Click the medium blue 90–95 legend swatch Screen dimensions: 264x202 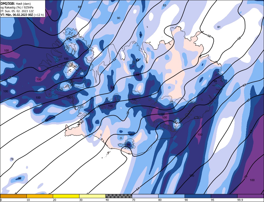click(x=198, y=196)
